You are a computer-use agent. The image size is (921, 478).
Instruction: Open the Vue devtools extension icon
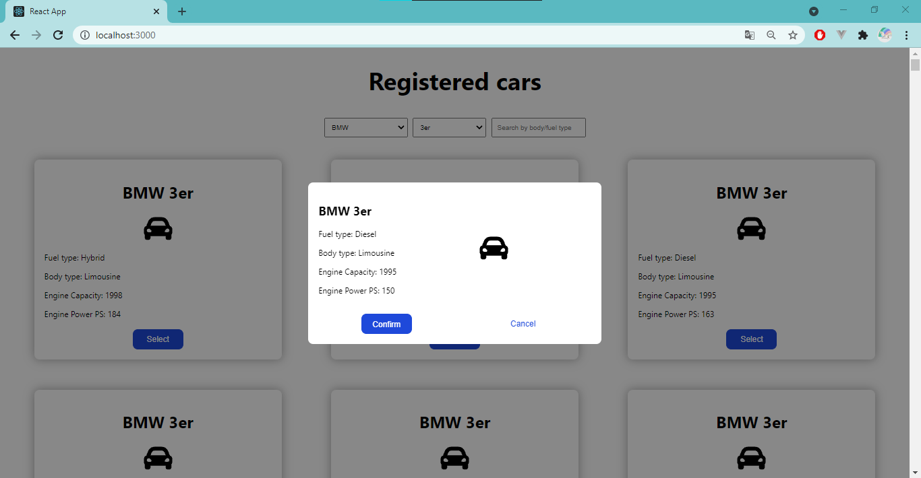click(x=841, y=34)
